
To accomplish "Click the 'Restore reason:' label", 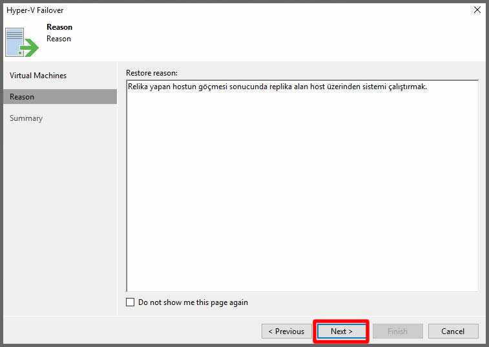I will coord(151,72).
